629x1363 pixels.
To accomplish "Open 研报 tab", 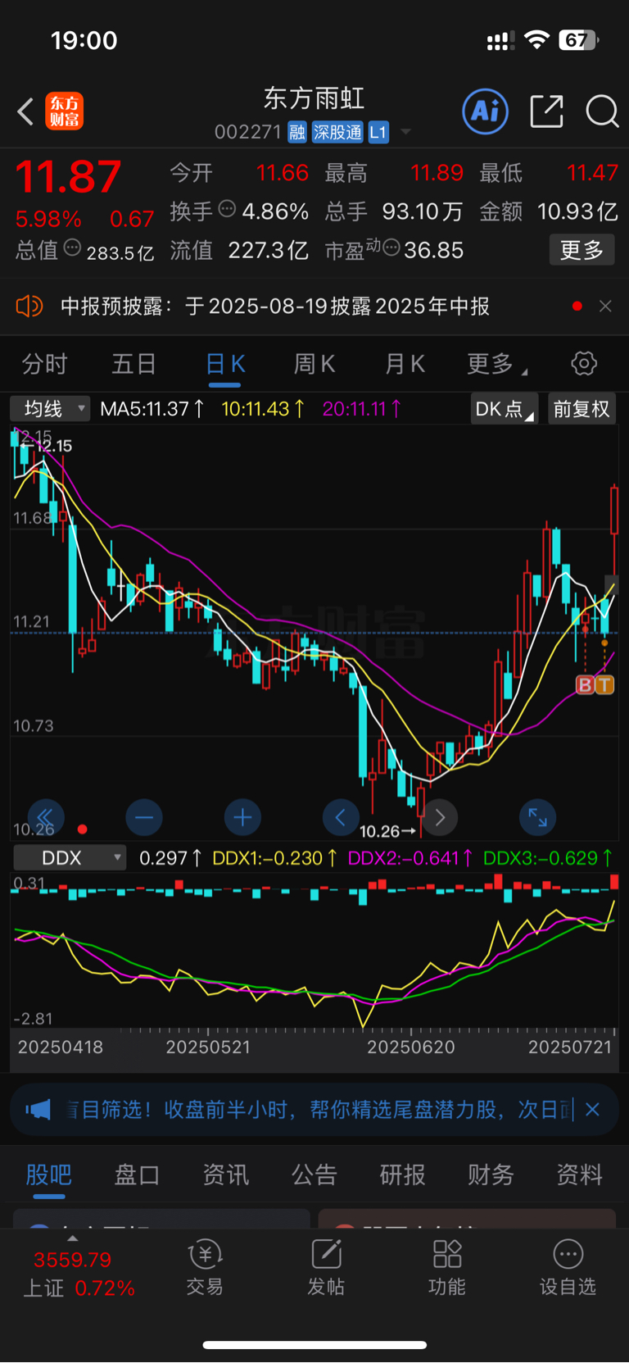I will [x=402, y=1174].
